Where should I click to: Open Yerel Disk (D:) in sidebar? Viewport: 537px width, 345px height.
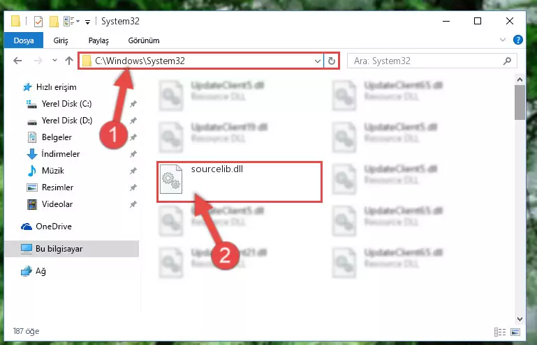(x=67, y=121)
